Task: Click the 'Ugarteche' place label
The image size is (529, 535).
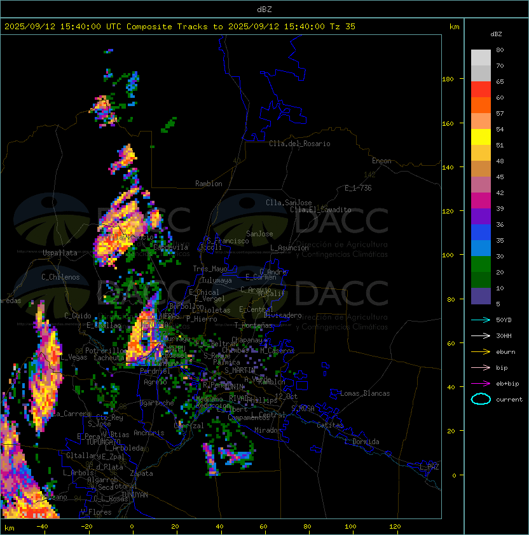Action: click(x=157, y=403)
